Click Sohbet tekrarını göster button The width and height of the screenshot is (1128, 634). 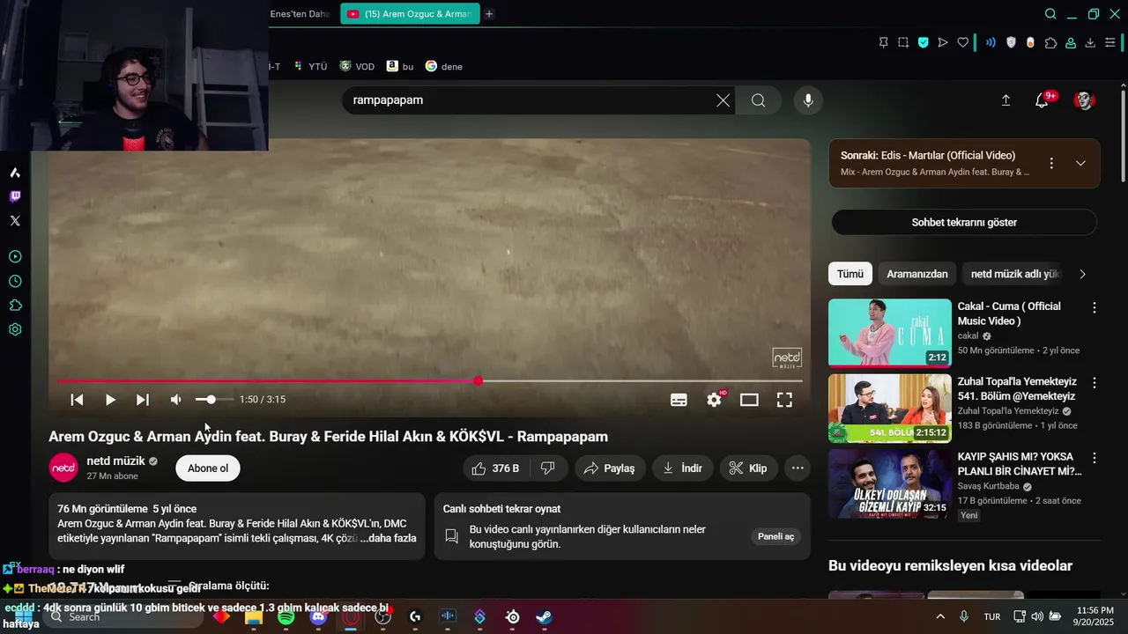pyautogui.click(x=964, y=223)
